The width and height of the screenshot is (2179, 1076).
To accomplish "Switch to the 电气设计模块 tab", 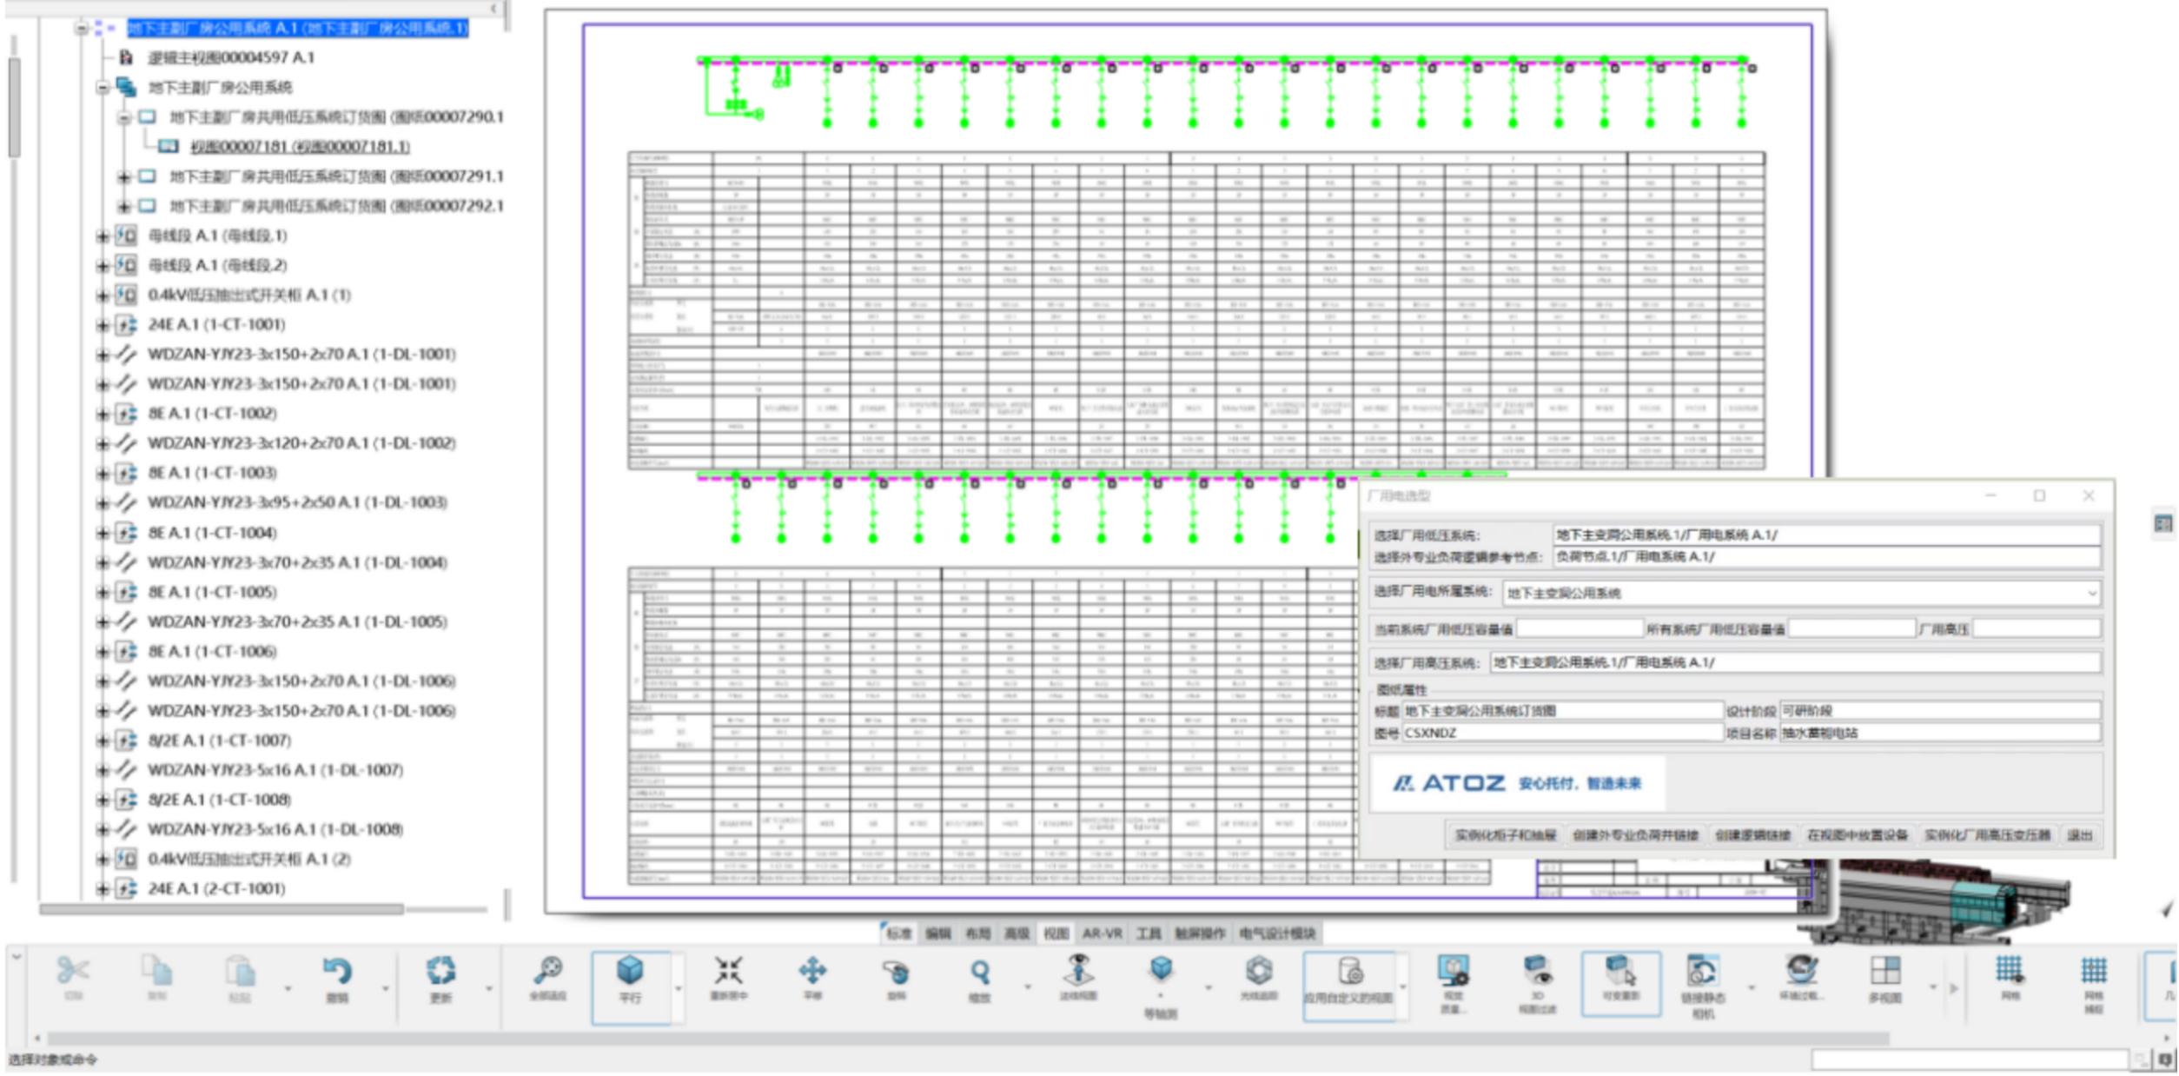I will click(x=1276, y=933).
